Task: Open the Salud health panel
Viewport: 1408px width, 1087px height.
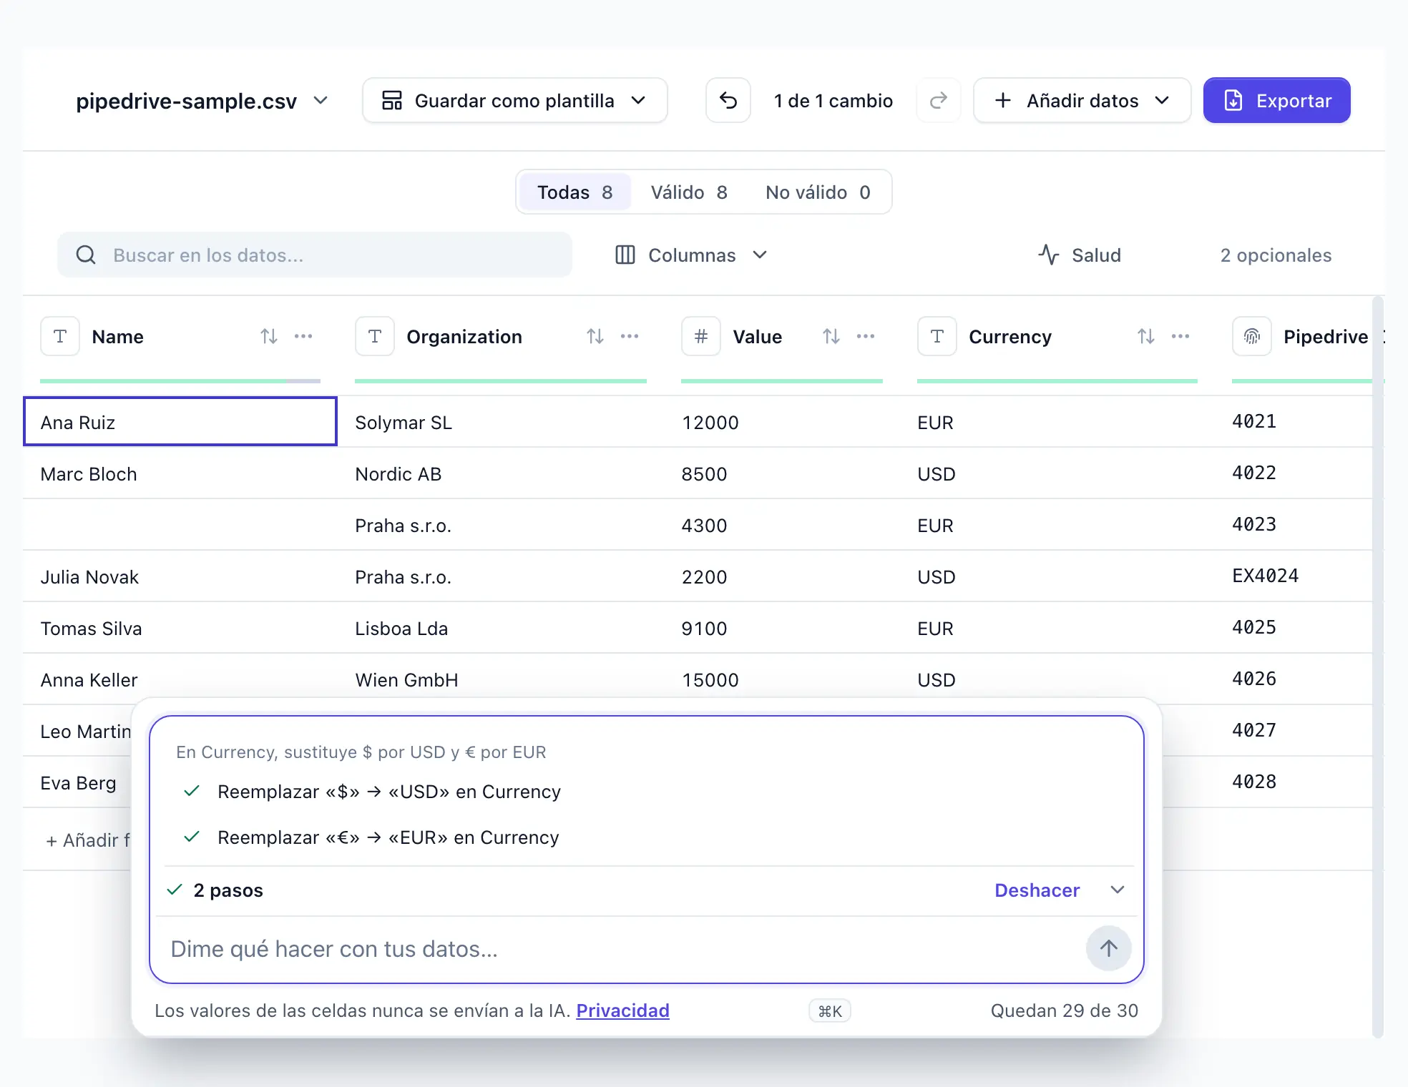Action: pos(1080,255)
